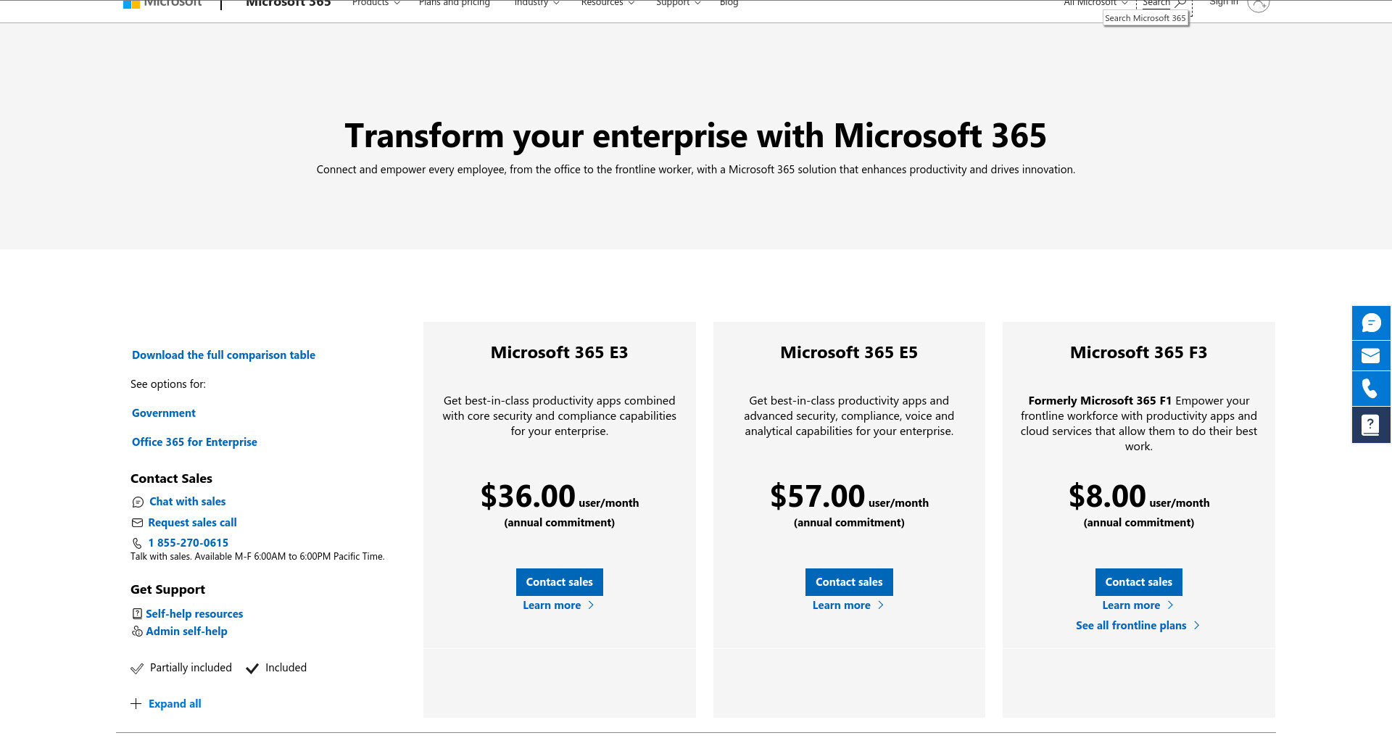1392x754 pixels.
Task: Click Contact sales for Microsoft 365 E5
Action: (x=849, y=582)
